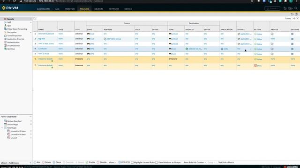Image resolution: width=300 pixels, height=168 pixels.
Task: Click the Decryption policy icon
Action: coord(5,32)
